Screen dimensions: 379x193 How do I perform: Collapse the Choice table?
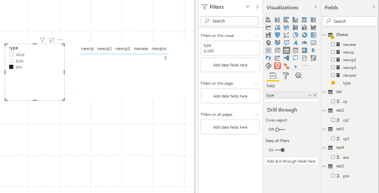324,35
